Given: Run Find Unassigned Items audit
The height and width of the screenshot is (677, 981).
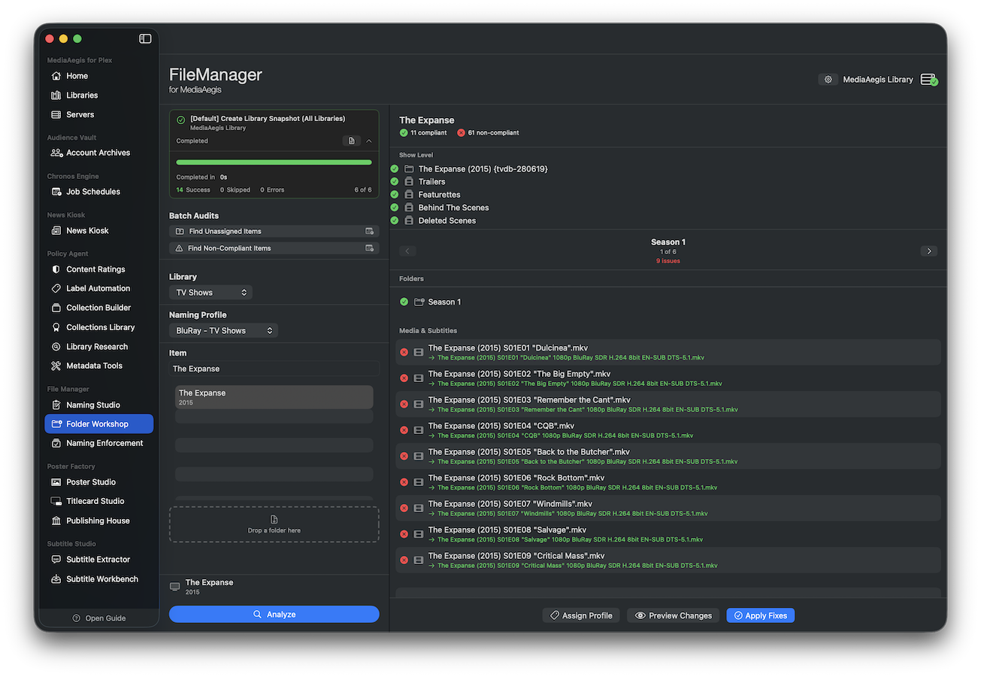Looking at the screenshot, I should click(x=274, y=232).
